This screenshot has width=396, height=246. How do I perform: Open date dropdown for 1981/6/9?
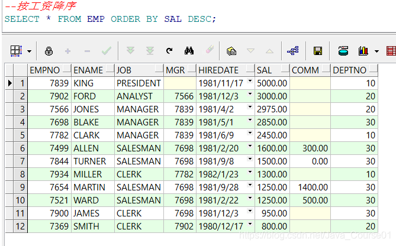click(250, 133)
